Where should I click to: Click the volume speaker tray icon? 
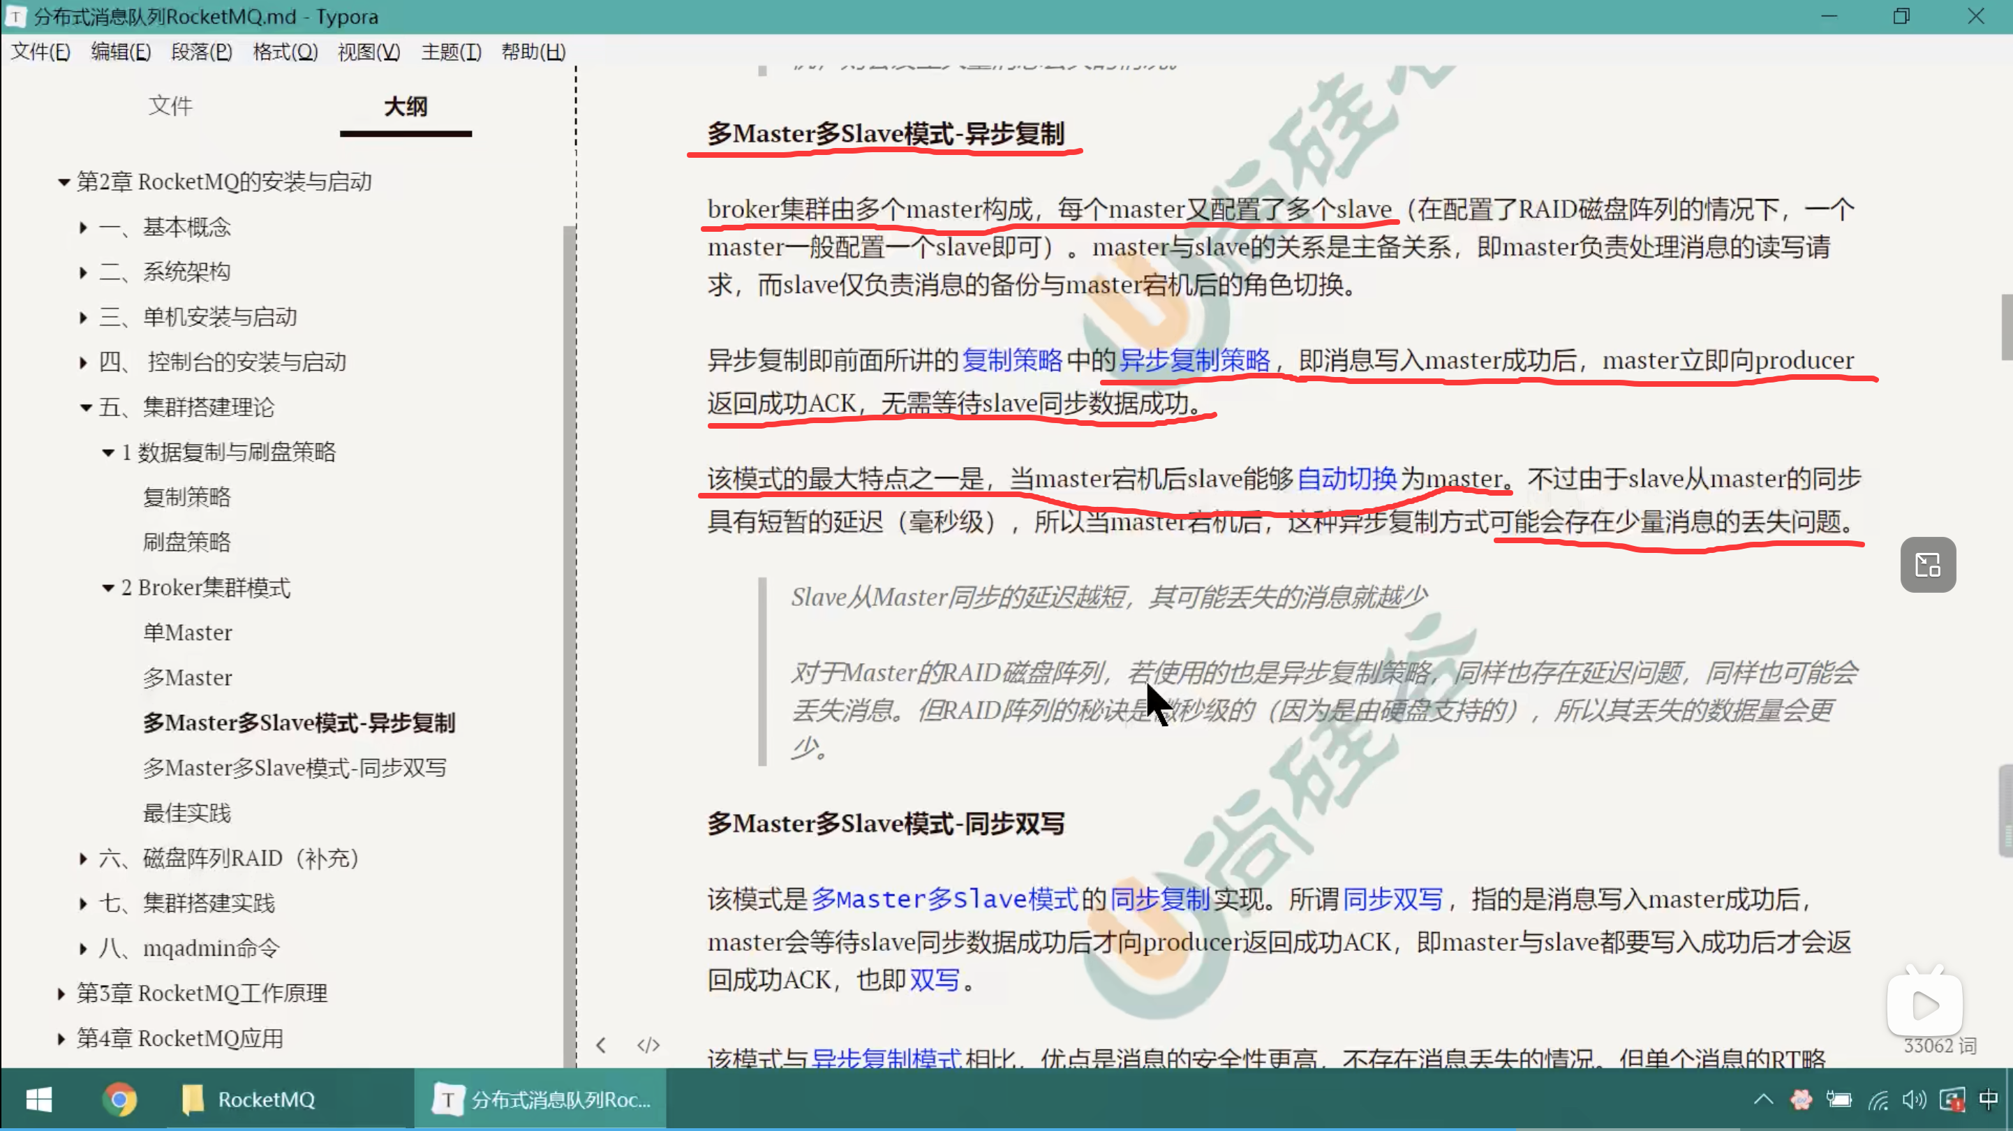tap(1913, 1100)
